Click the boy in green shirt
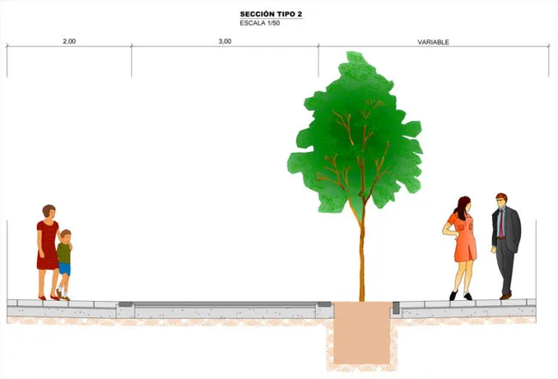The height and width of the screenshot is (379, 558). tap(64, 265)
